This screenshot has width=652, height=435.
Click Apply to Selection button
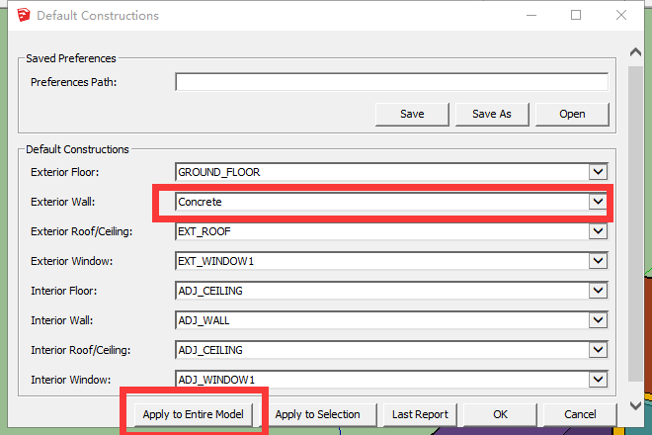pyautogui.click(x=317, y=414)
